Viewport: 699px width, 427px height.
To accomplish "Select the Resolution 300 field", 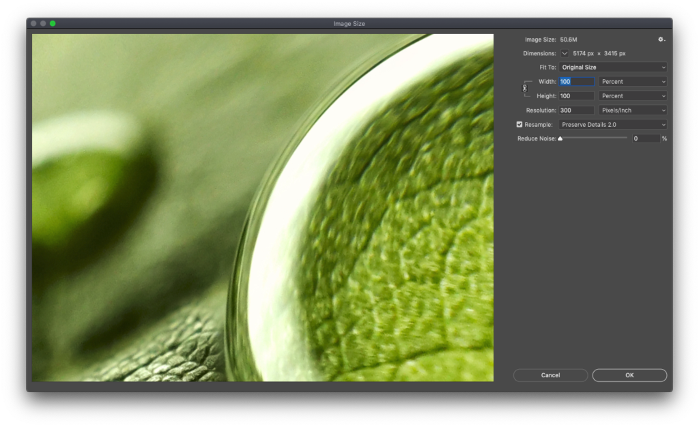I will pos(575,110).
